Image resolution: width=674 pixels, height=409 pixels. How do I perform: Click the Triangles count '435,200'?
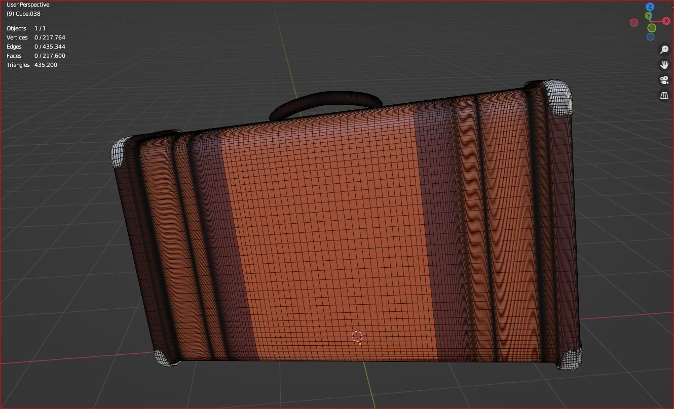(46, 65)
